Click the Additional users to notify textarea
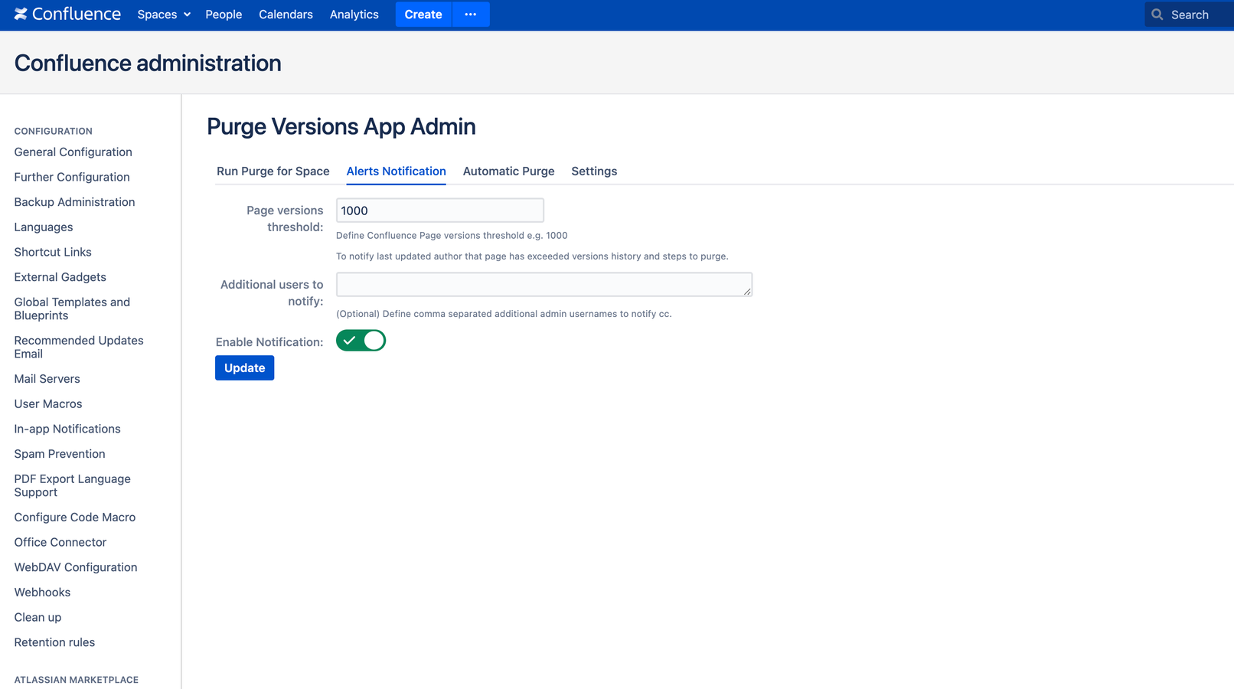This screenshot has height=689, width=1234. coord(544,285)
